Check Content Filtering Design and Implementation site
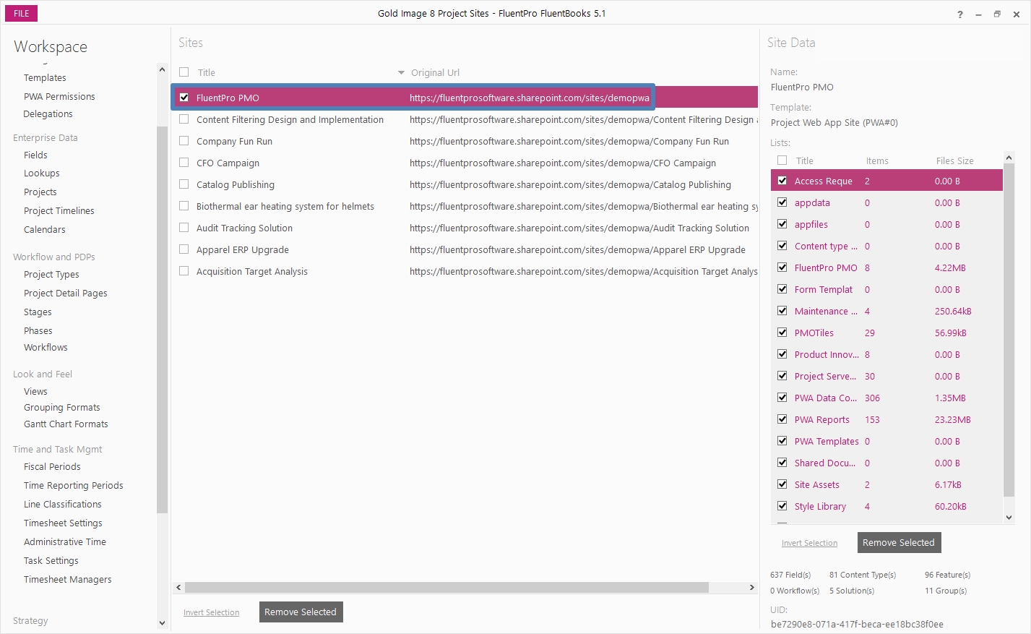The height and width of the screenshot is (634, 1031). pos(184,119)
